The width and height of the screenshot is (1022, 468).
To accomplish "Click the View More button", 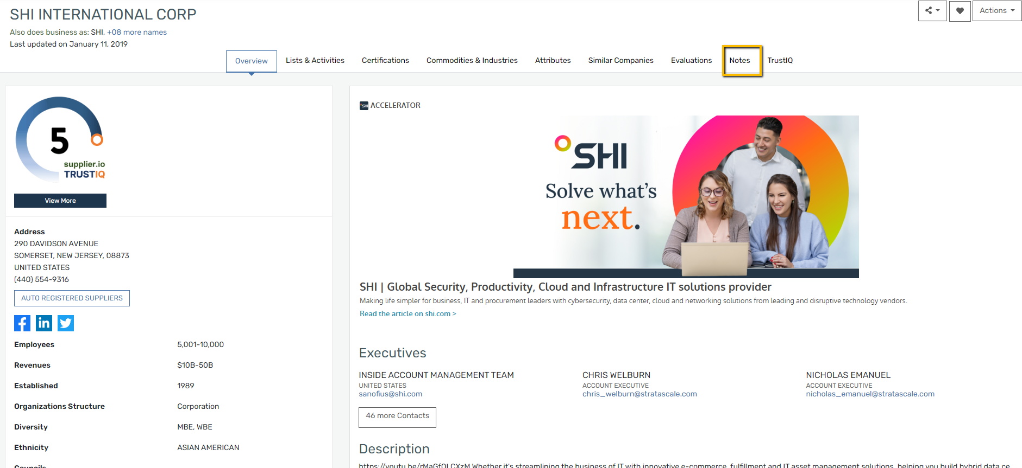I will pyautogui.click(x=60, y=201).
